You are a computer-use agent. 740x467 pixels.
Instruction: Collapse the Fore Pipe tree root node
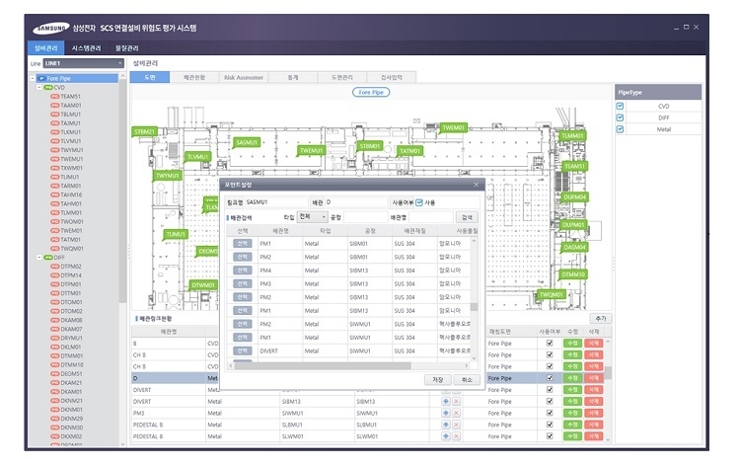click(33, 78)
